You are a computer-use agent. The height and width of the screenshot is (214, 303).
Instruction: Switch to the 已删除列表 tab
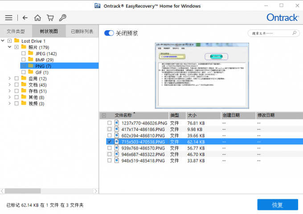point(82,32)
